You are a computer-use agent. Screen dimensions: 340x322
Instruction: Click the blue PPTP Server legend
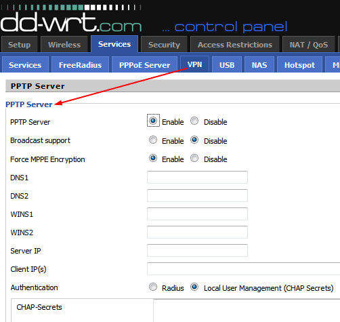tap(29, 104)
